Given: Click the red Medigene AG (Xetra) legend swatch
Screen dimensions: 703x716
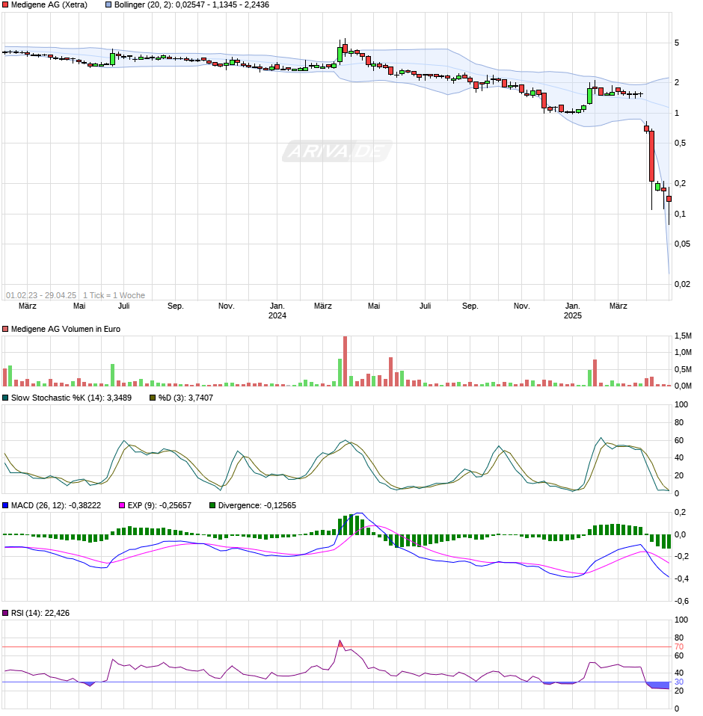Looking at the screenshot, I should [5, 5].
